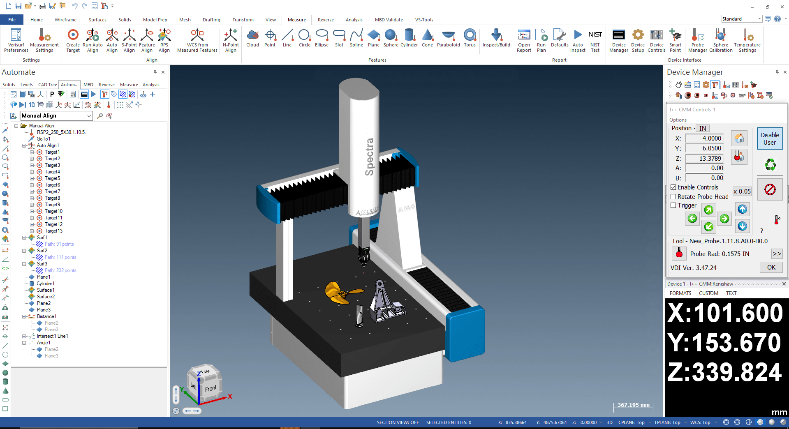The image size is (789, 429).
Task: Expand Target1 node in tree
Action: pyautogui.click(x=32, y=152)
